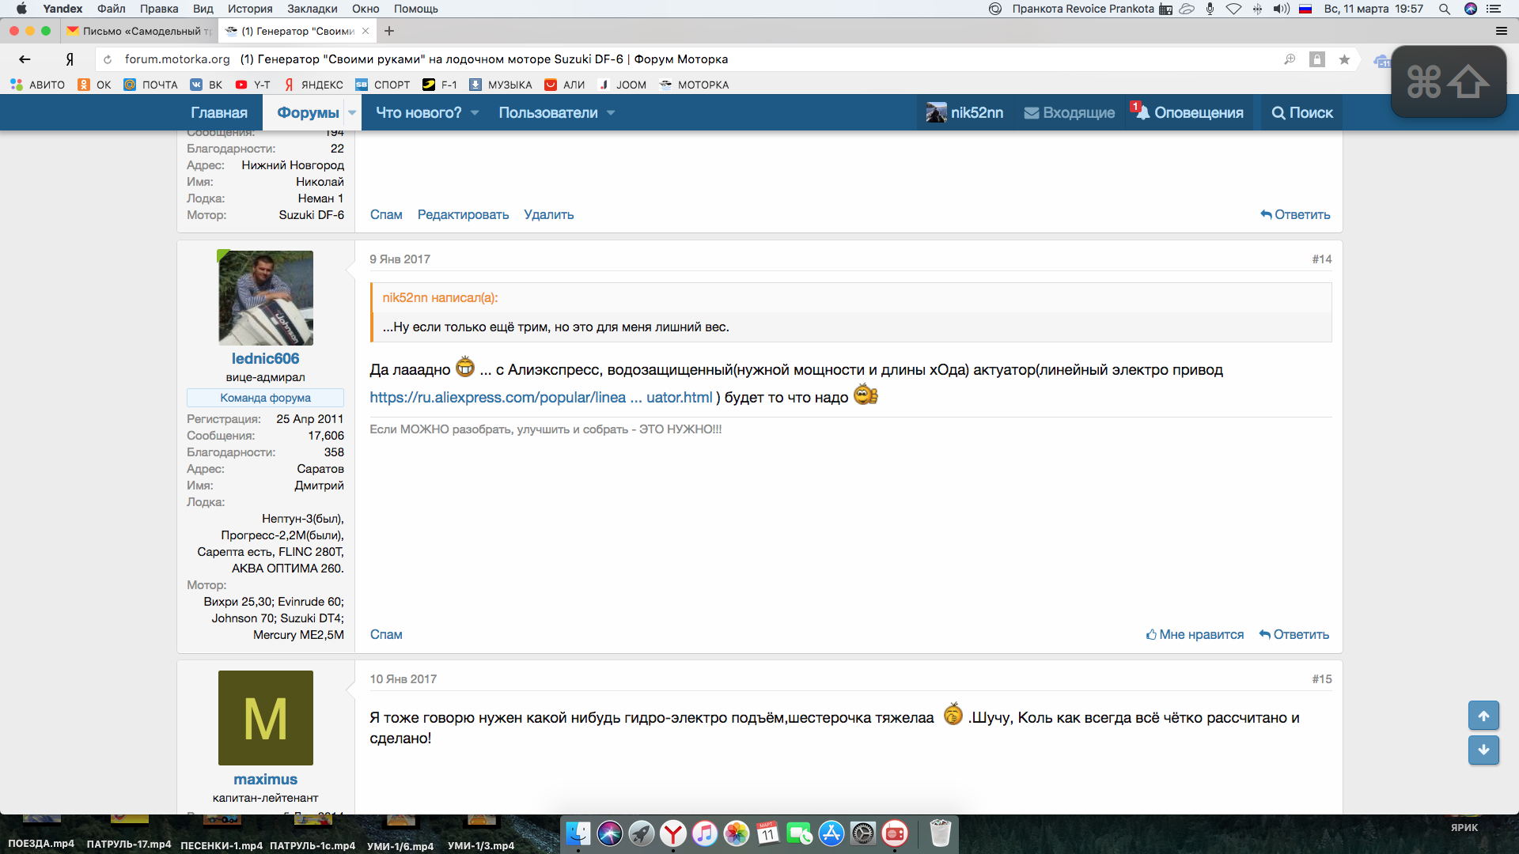Open a new browser tab
Viewport: 1519px width, 854px height.
click(x=389, y=31)
